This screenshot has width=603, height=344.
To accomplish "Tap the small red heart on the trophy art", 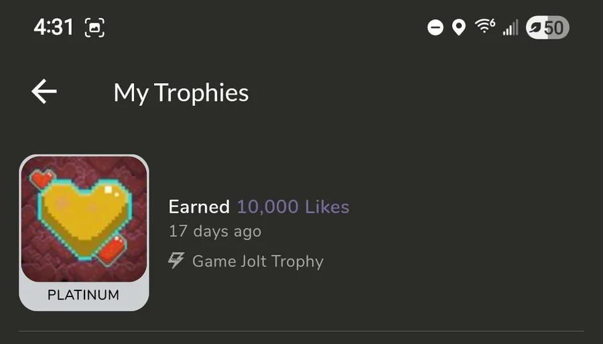I will tap(42, 178).
